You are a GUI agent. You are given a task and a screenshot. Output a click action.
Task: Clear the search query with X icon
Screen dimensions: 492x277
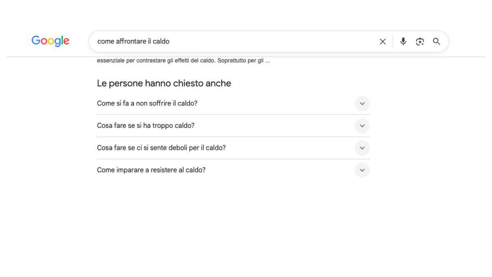coord(383,41)
